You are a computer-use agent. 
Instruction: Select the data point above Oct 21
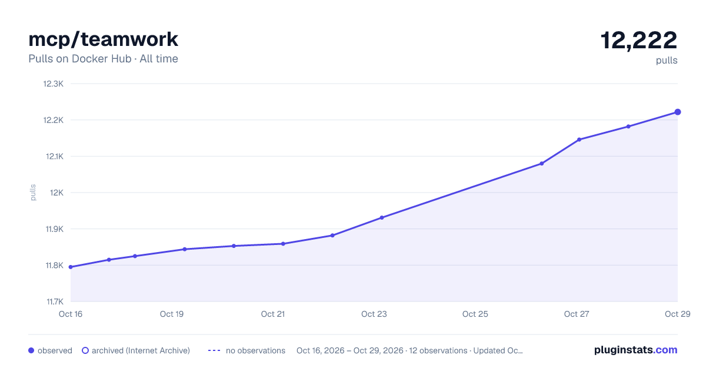tap(283, 244)
